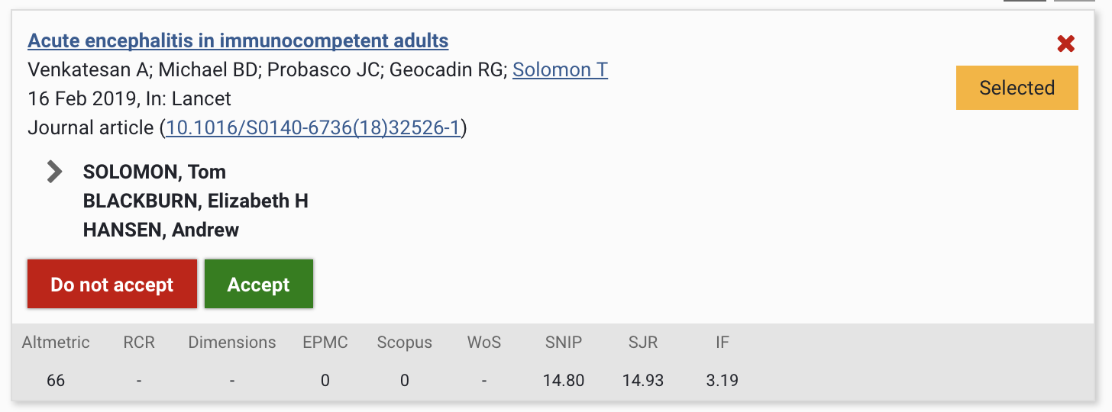Expand the SOLOMON, Tom author chevron
This screenshot has height=412, width=1112.
(x=54, y=172)
